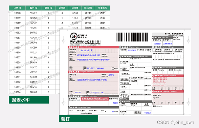This screenshot has width=199, height=128.
Task: Tick the Shipper payment checkbox
Action: pos(154,50)
